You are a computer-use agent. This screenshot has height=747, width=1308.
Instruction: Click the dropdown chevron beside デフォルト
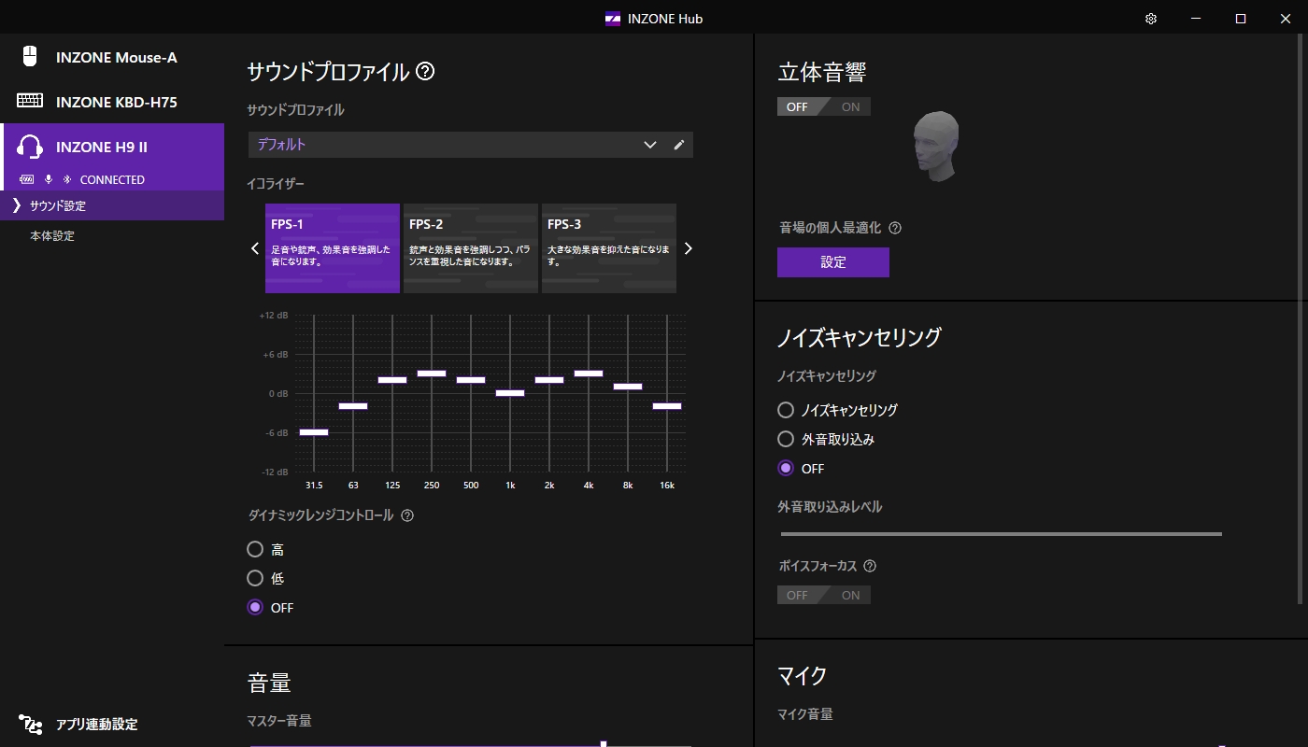tap(650, 145)
